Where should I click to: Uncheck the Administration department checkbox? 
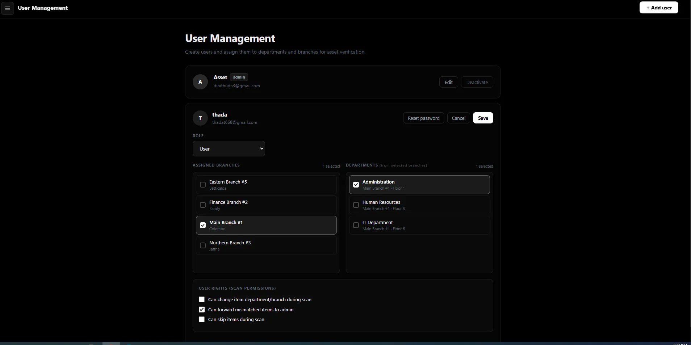356,185
